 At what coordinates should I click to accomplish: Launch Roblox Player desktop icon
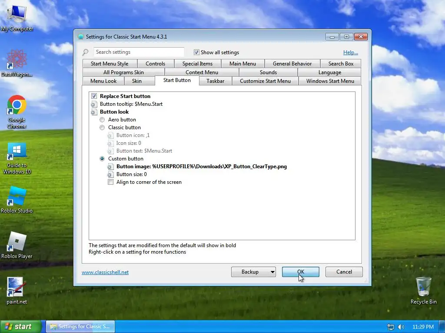[x=17, y=245]
